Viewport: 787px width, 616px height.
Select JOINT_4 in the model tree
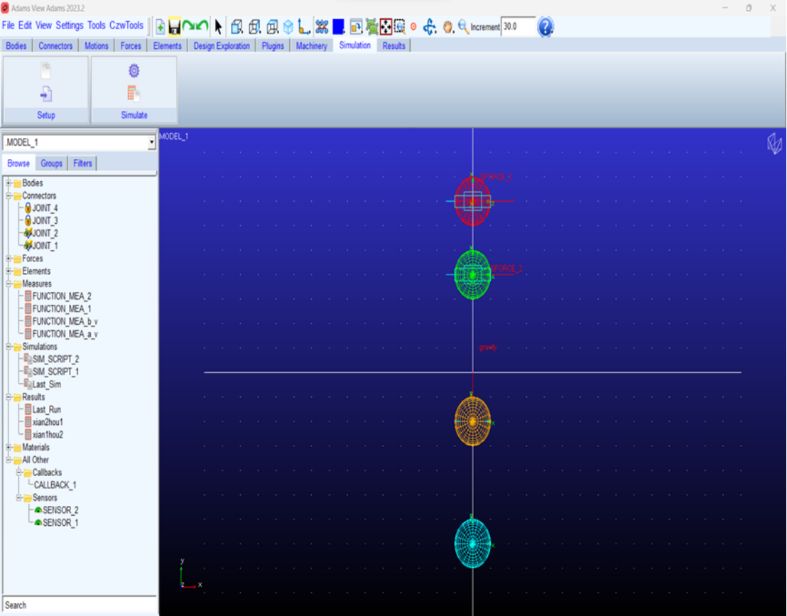tap(45, 208)
